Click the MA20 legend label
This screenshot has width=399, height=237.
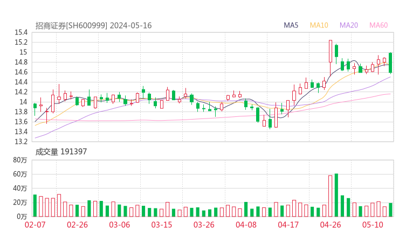tap(349, 25)
